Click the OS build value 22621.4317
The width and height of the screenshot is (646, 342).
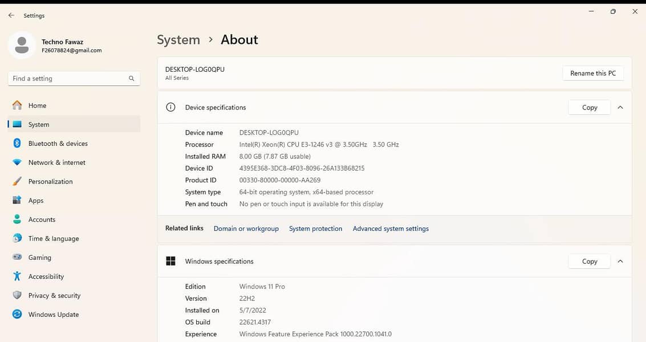pos(255,322)
